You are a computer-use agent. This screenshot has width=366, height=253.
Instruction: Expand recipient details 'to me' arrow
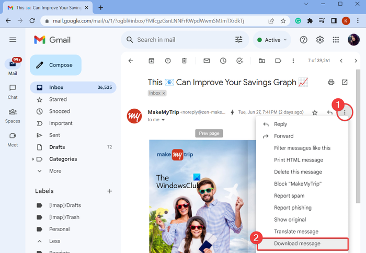pyautogui.click(x=163, y=120)
